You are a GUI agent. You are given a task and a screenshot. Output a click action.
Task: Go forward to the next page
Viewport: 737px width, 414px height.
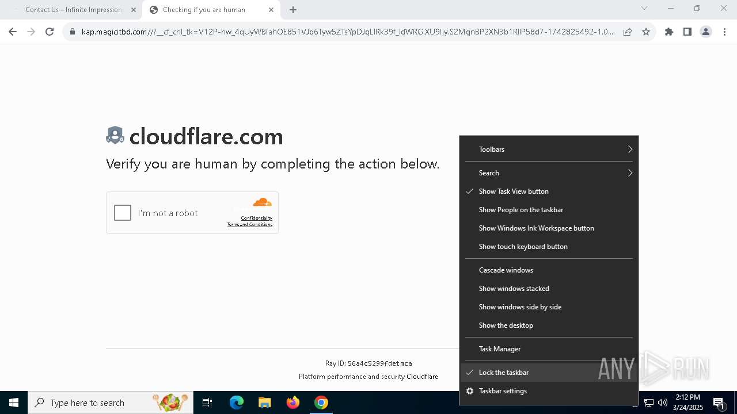coord(31,32)
